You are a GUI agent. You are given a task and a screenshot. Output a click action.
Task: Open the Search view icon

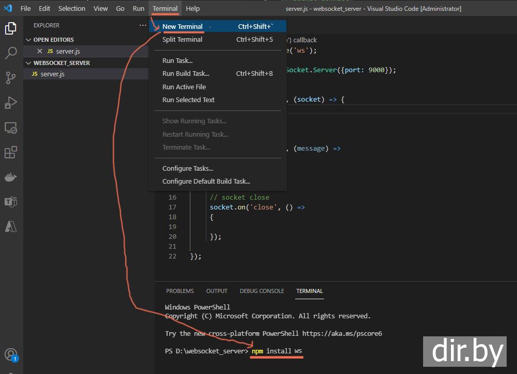11,53
